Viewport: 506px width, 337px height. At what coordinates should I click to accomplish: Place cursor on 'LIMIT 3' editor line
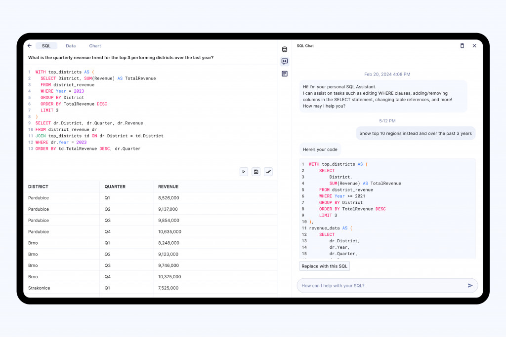coord(50,111)
